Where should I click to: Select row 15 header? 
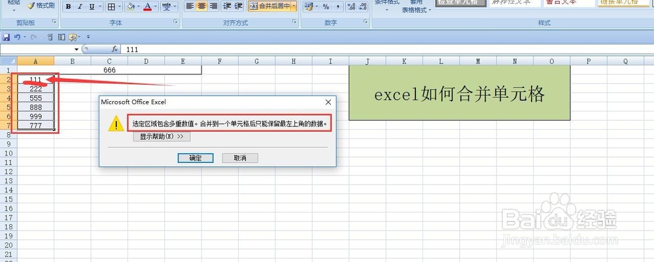click(9, 199)
